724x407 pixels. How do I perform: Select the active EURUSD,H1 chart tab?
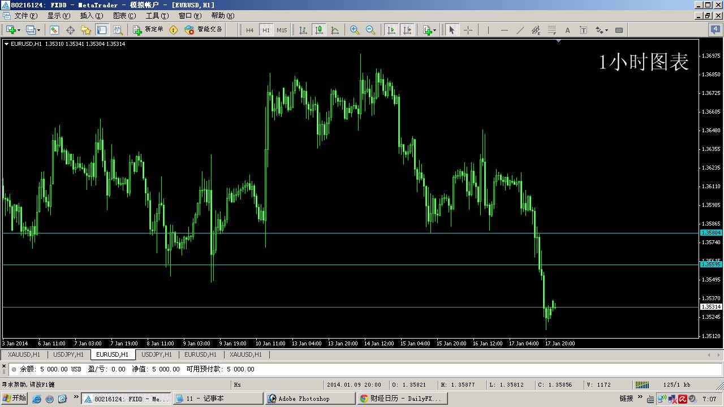(x=112, y=354)
